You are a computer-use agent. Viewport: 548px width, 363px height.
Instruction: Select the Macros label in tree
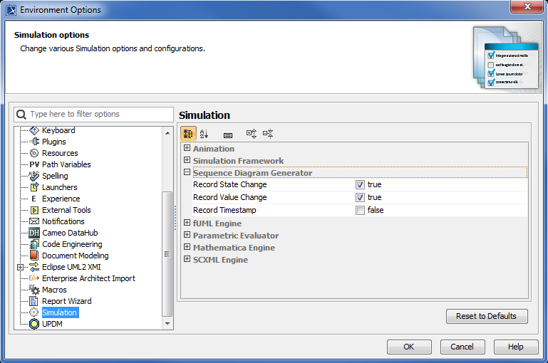point(54,290)
